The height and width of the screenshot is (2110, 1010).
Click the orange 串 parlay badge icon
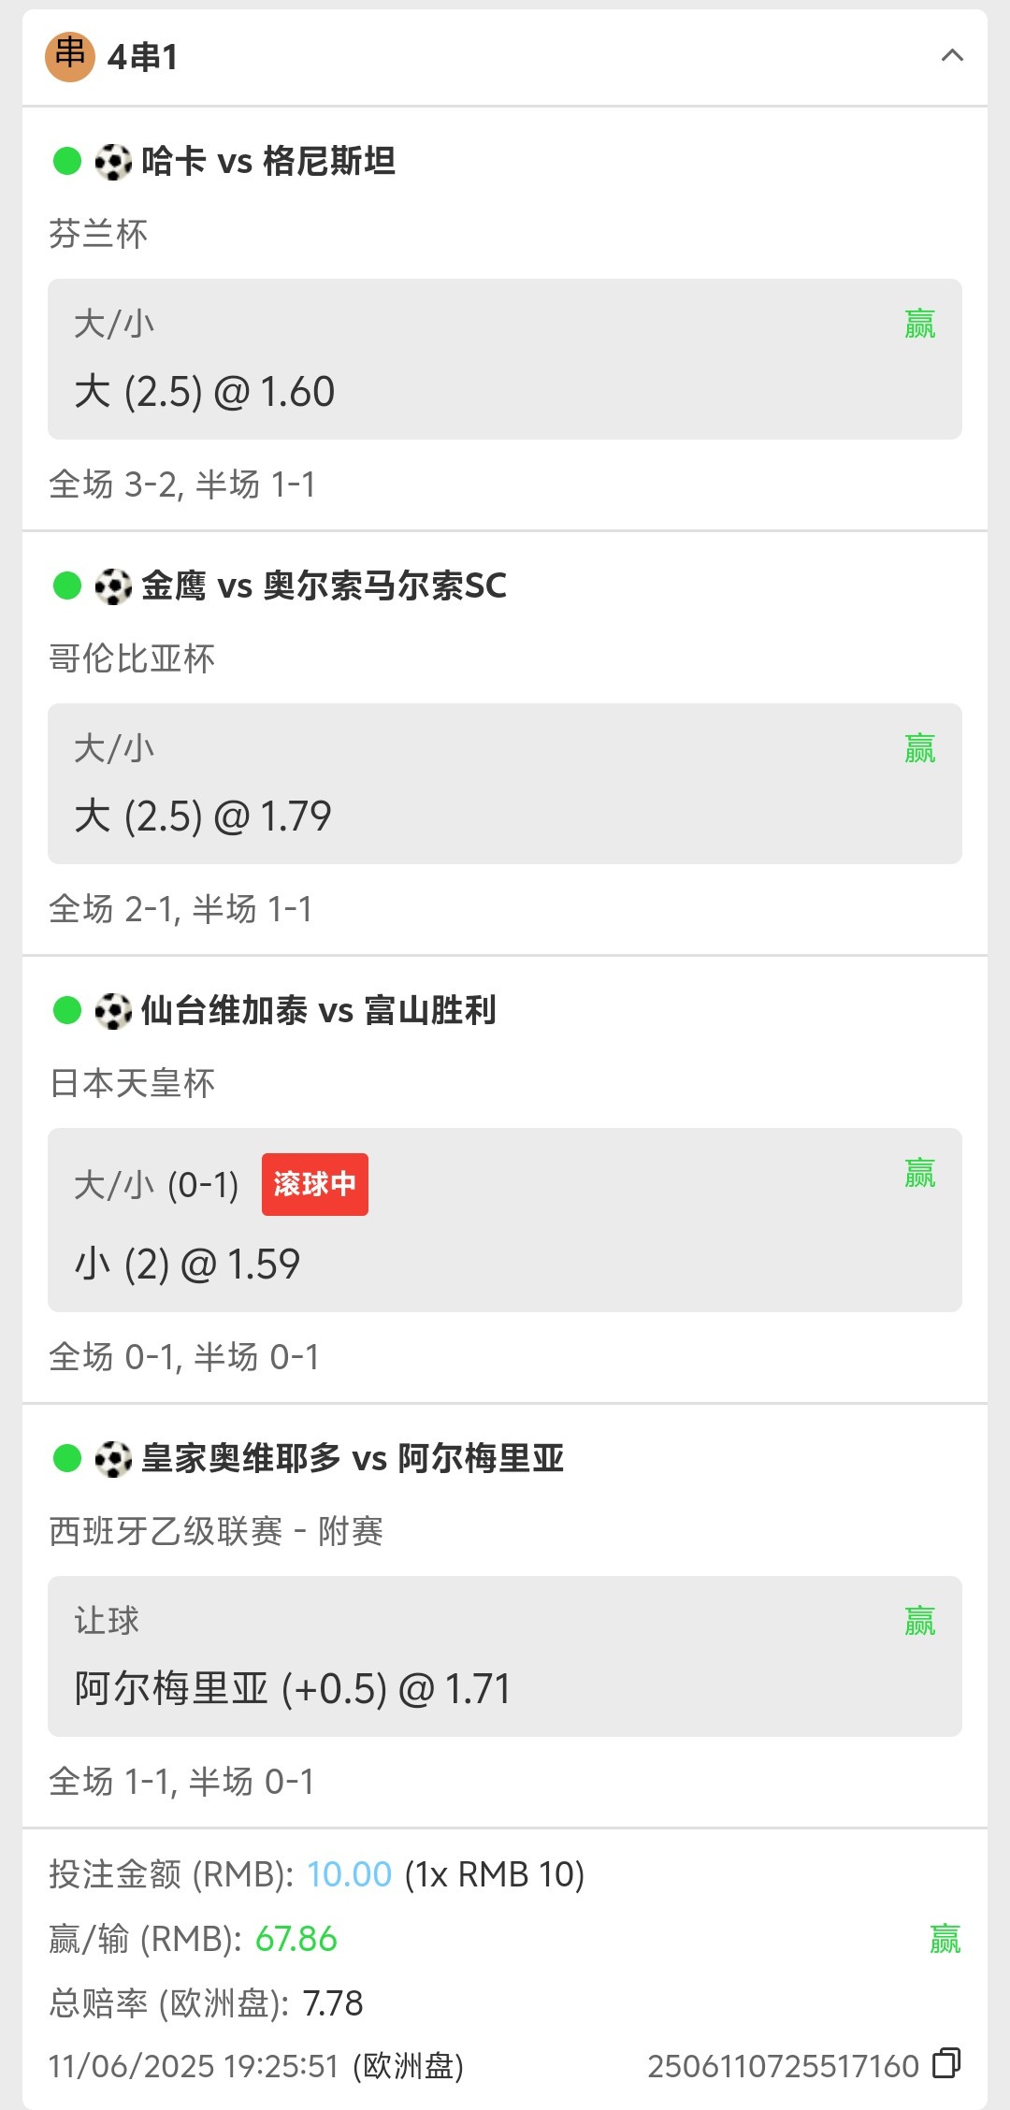(x=70, y=57)
